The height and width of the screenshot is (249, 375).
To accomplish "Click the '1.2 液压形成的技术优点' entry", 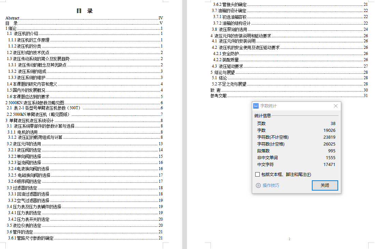I will [x=84, y=53].
